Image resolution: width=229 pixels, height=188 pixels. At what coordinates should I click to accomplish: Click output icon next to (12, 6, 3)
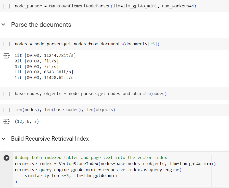[7, 122]
